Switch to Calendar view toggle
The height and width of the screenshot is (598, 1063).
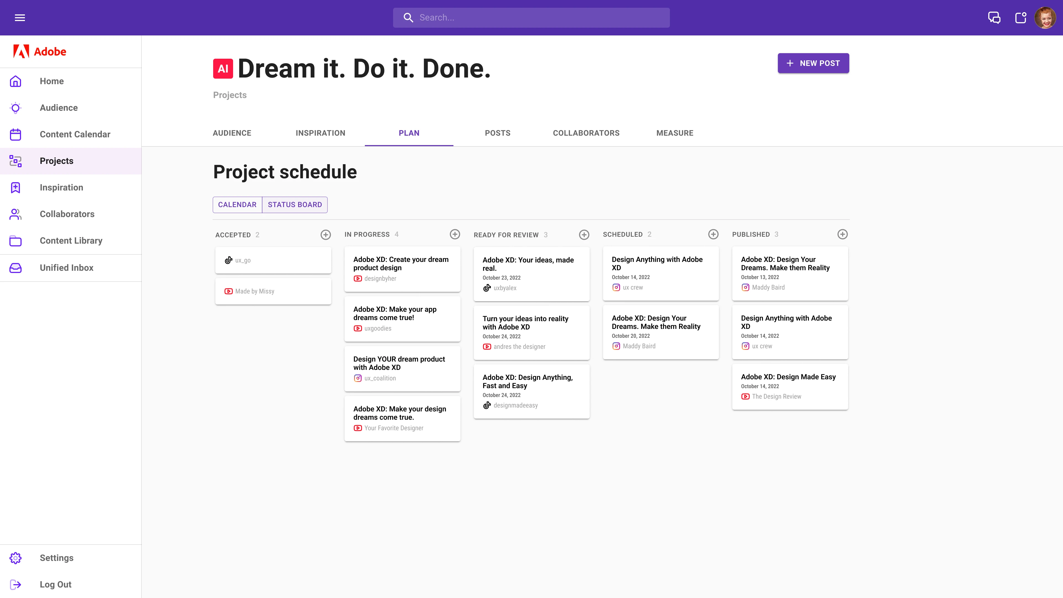(237, 205)
